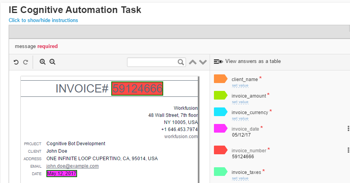This screenshot has width=350, height=183.
Task: Open john.doe@example.com email link
Action: [72, 166]
